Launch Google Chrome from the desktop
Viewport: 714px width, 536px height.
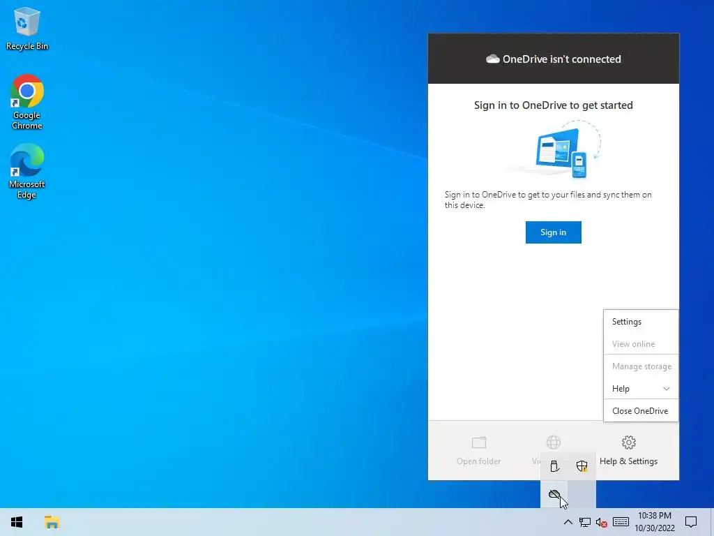click(x=27, y=102)
